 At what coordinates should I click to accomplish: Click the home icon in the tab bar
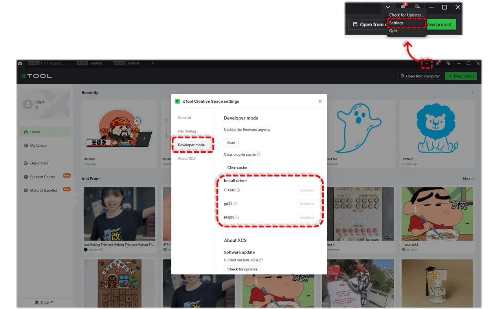click(x=20, y=63)
